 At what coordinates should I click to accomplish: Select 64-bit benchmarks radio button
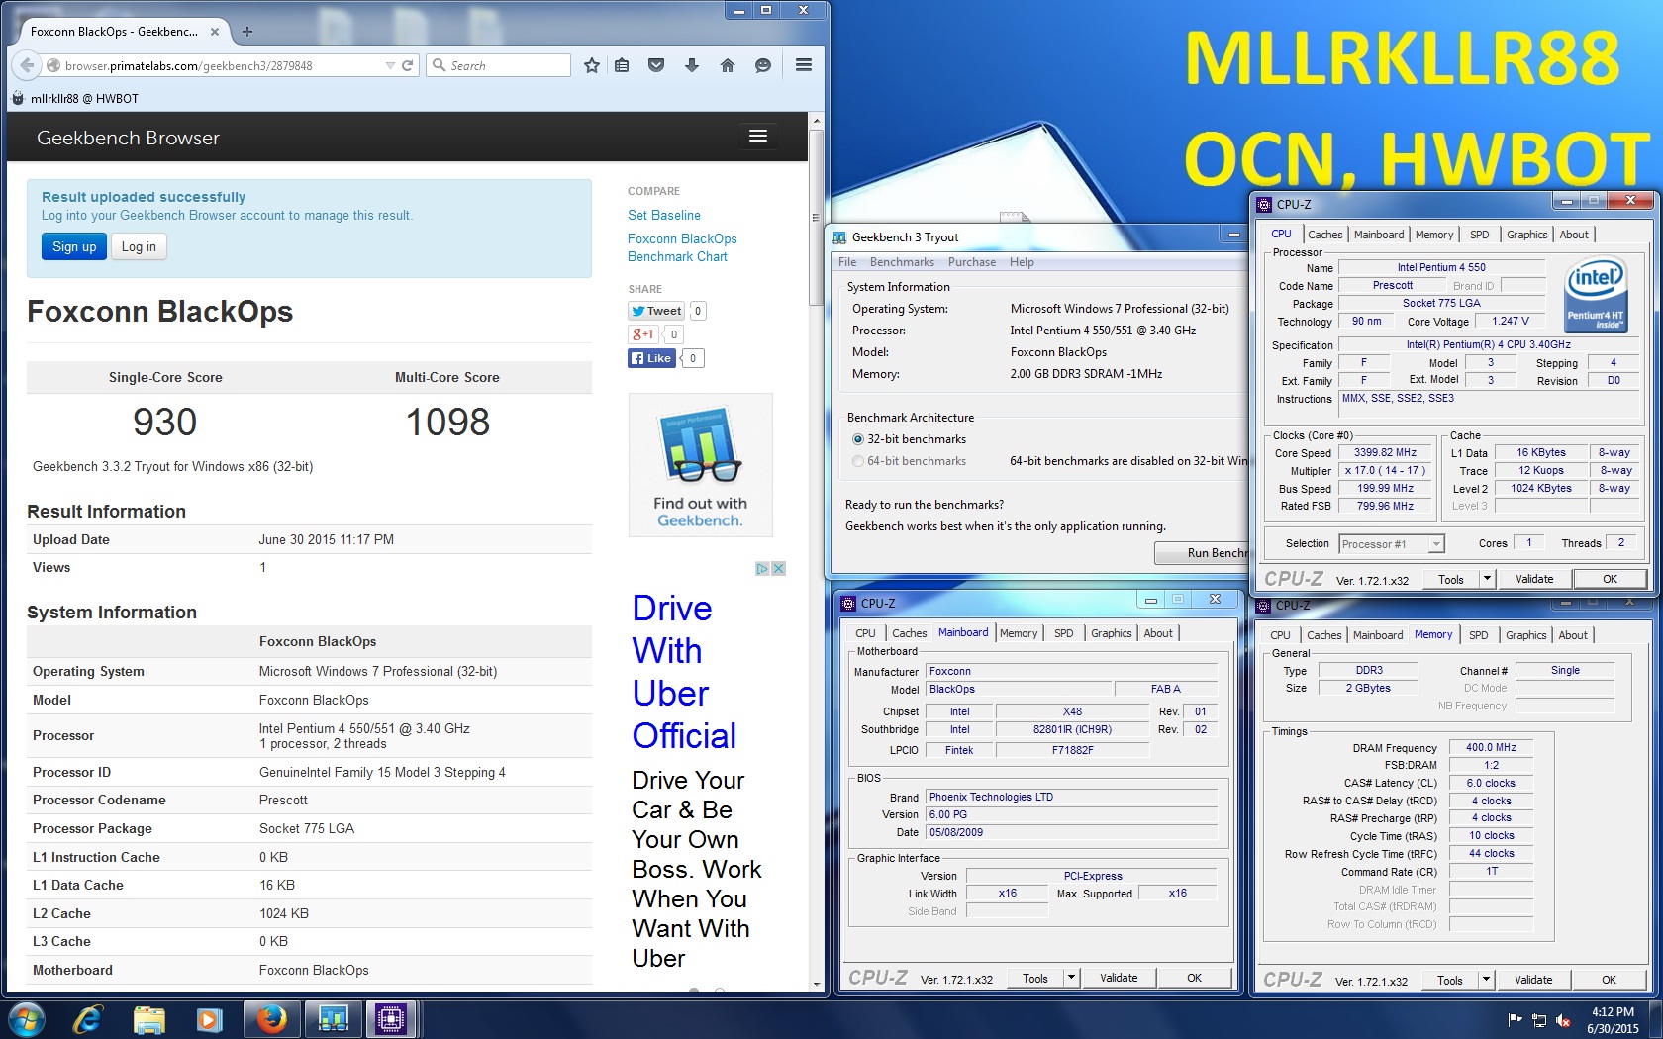tap(858, 461)
